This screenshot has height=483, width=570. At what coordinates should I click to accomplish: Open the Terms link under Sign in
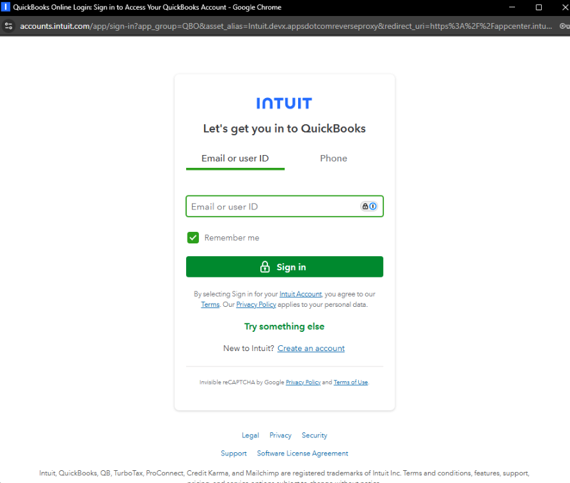210,305
